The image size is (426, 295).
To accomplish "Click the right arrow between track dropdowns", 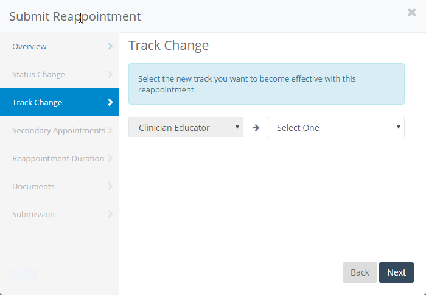I will (256, 128).
